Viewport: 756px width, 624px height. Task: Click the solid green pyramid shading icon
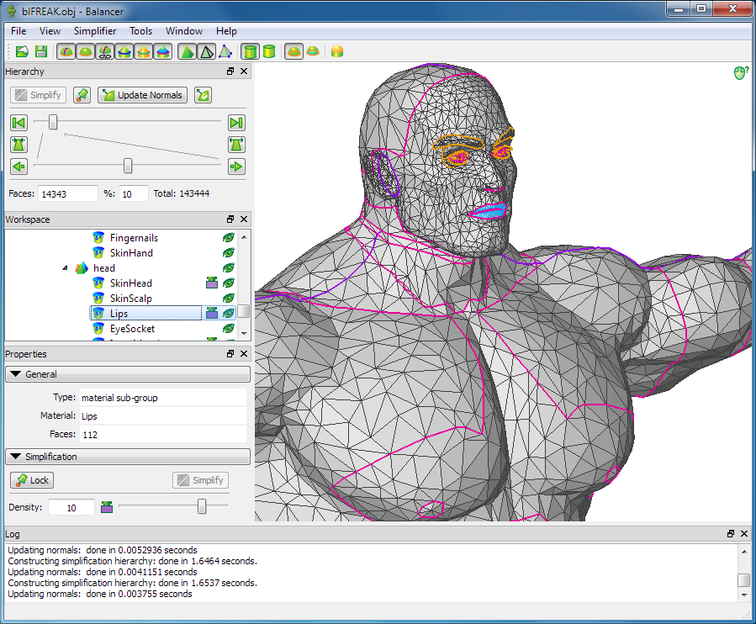point(188,52)
